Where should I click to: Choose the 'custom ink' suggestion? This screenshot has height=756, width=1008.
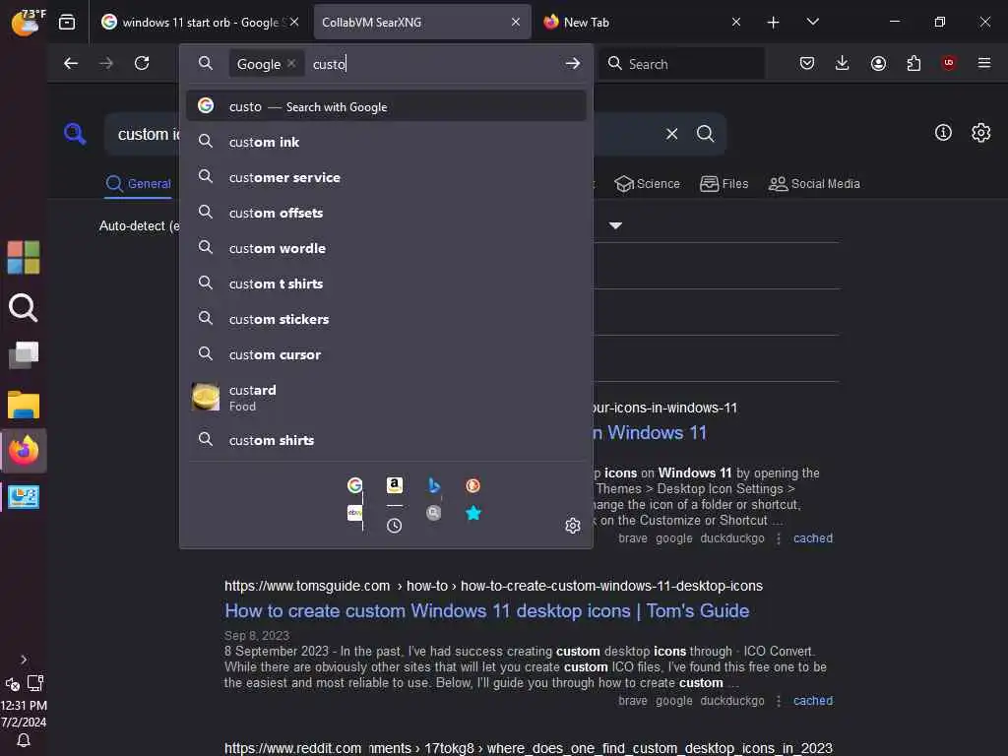tap(386, 142)
